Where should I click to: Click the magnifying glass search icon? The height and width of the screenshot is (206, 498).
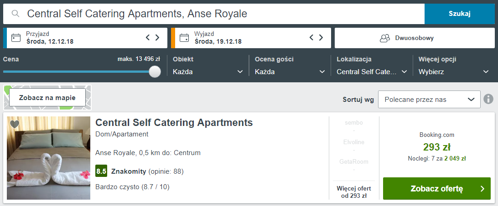[16, 14]
